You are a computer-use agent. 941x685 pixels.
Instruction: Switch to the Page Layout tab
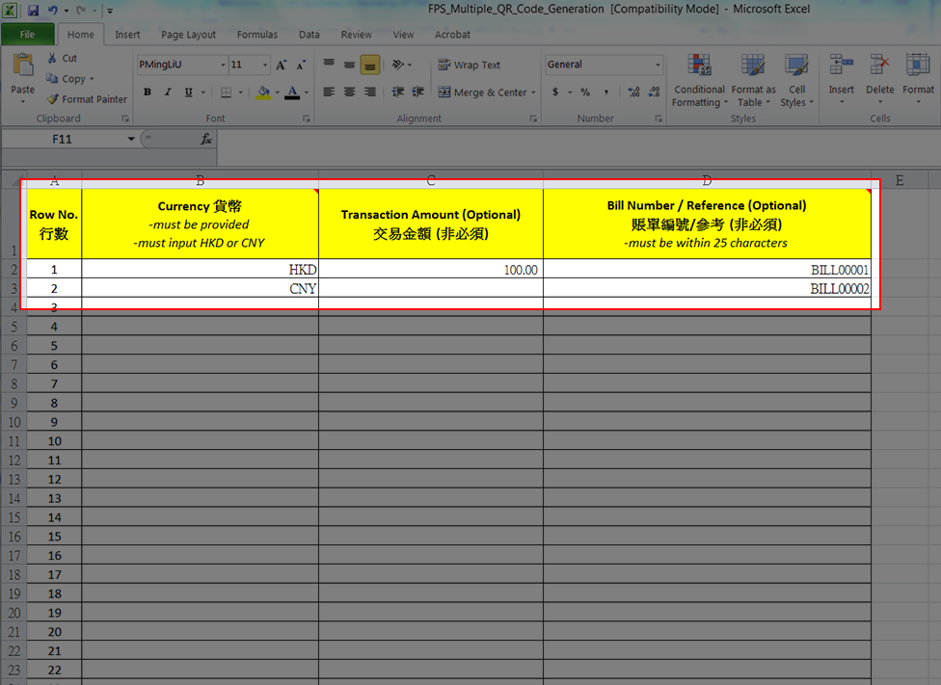(188, 35)
